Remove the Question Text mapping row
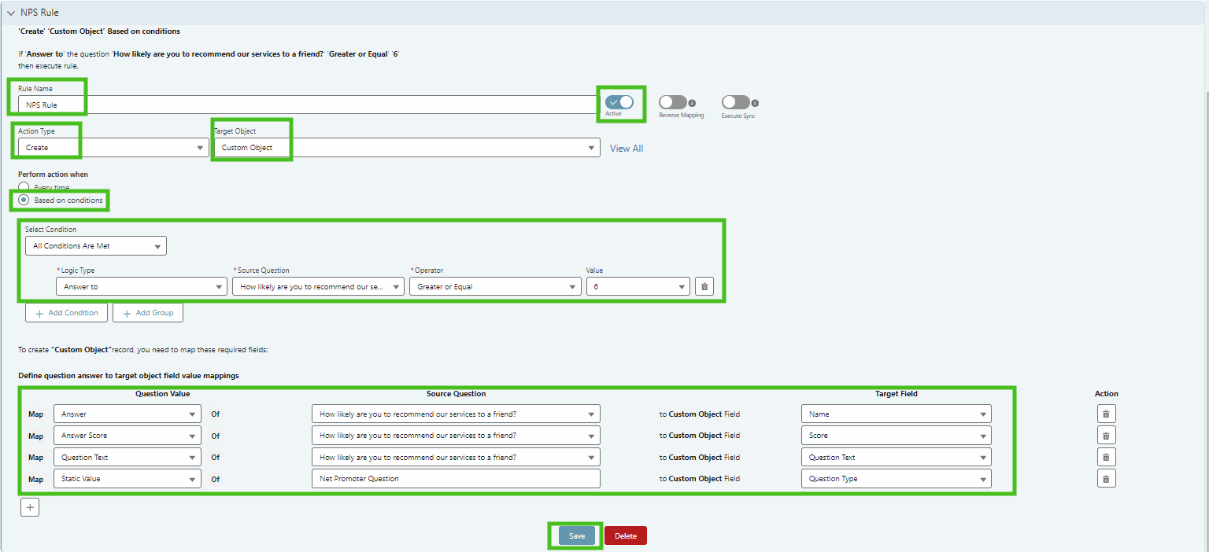The height and width of the screenshot is (552, 1209). pos(1106,457)
